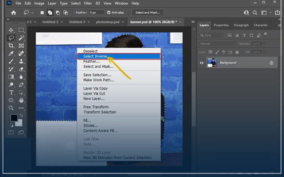This screenshot has height=177, width=284.
Task: Show hidden document tabs chevron
Action: coord(193,22)
